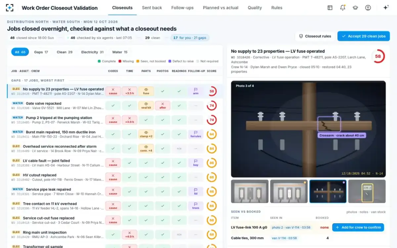
Task: Switch to Closeouts tab
Action: pyautogui.click(x=122, y=8)
